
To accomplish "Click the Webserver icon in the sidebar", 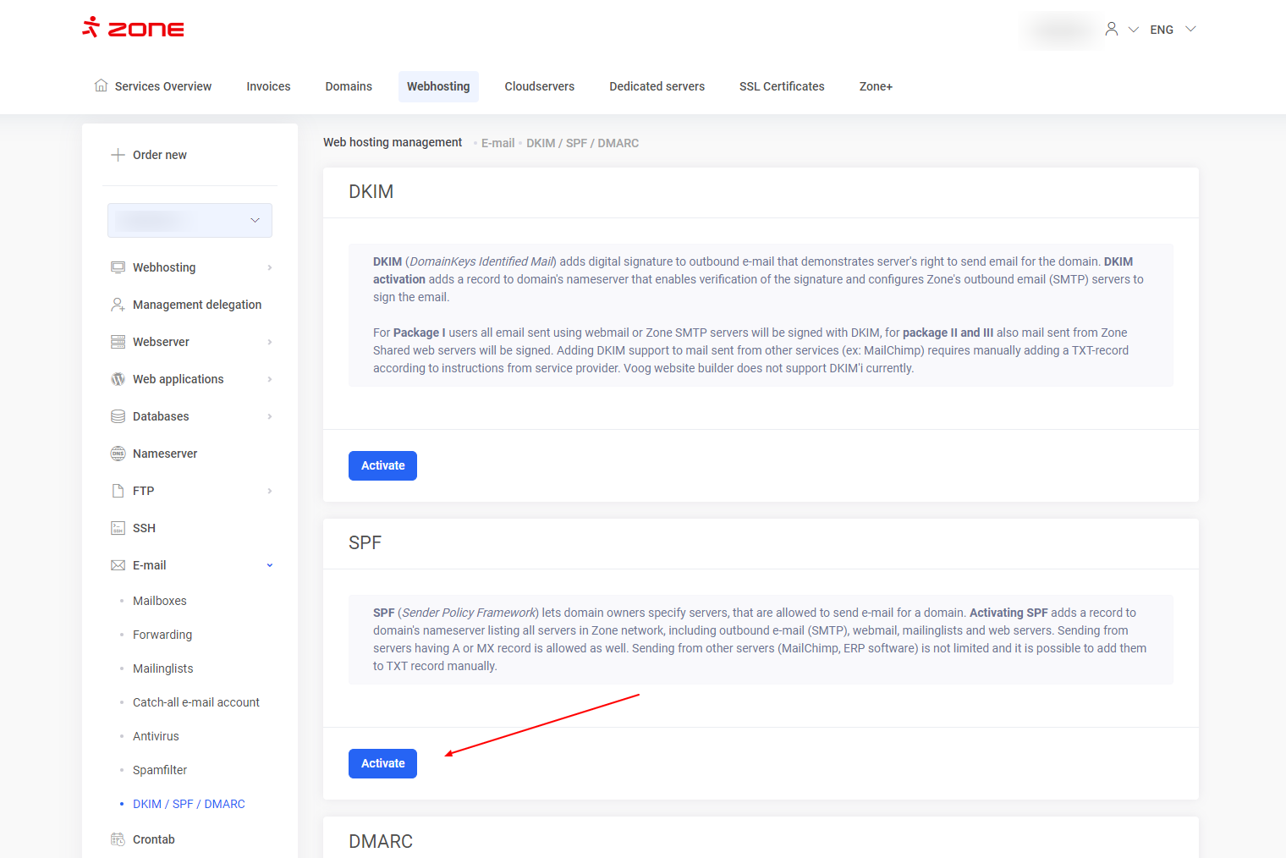I will [x=118, y=342].
